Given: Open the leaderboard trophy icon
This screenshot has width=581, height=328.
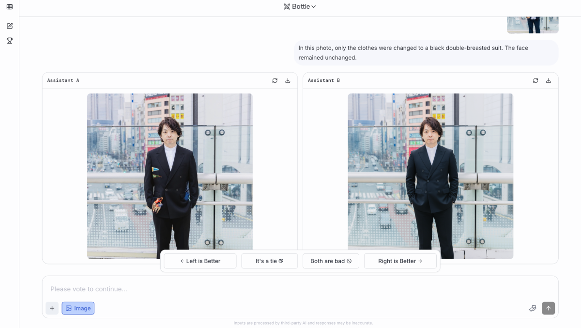Looking at the screenshot, I should point(10,41).
